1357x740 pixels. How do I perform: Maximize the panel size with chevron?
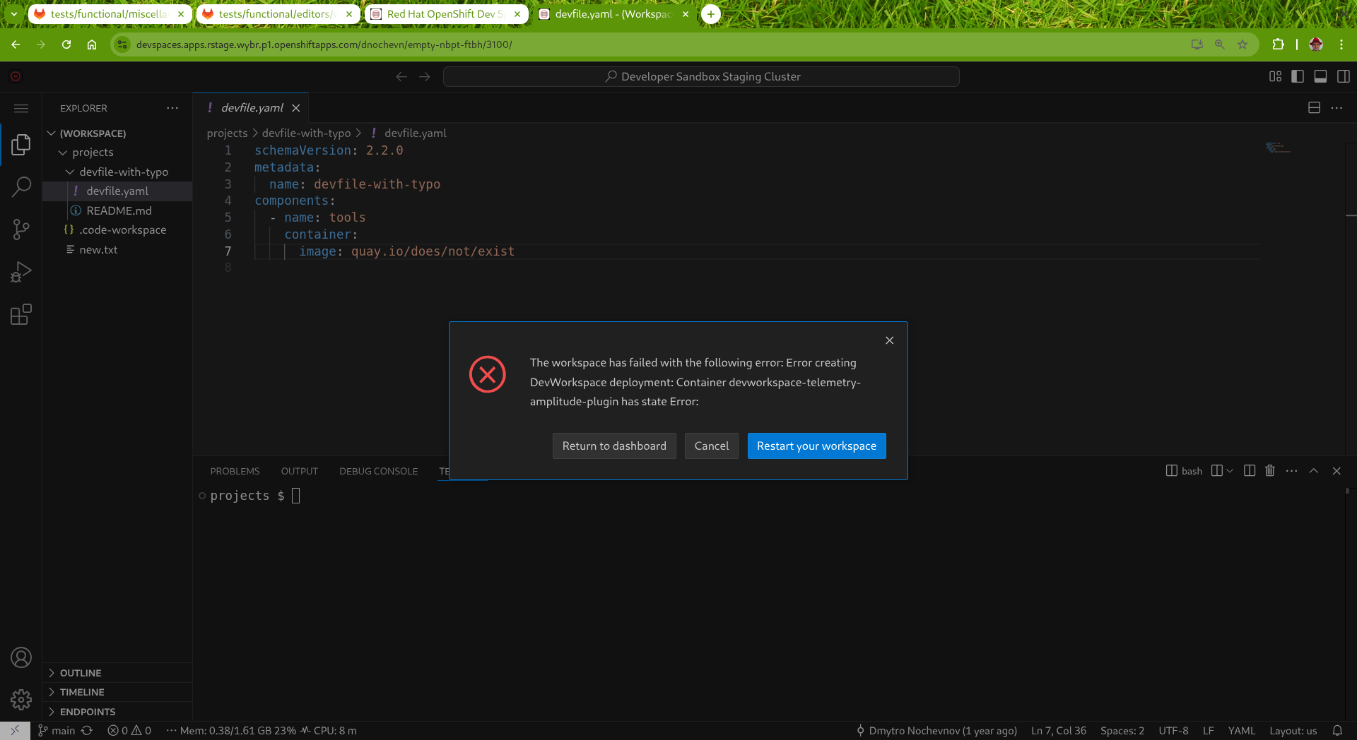(x=1314, y=471)
